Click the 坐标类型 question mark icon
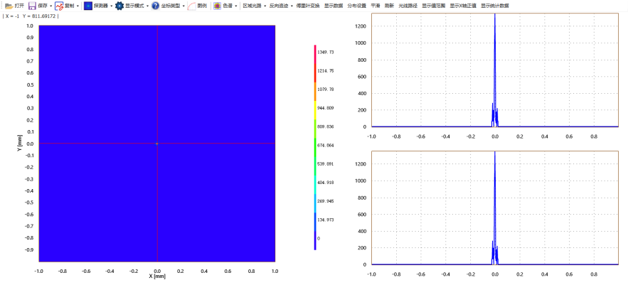Screen dimensions: 628x285 155,5
